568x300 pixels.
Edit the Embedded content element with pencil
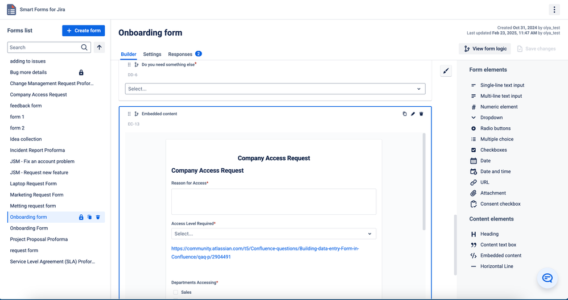[413, 114]
